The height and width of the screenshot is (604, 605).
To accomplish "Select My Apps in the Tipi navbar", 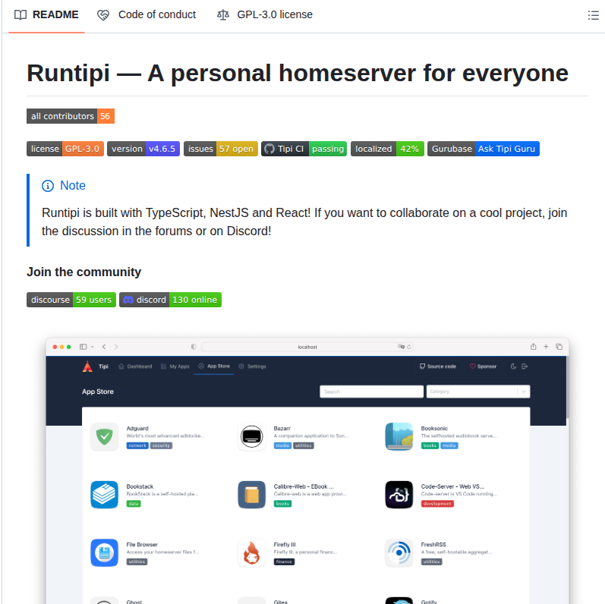I will coord(175,366).
